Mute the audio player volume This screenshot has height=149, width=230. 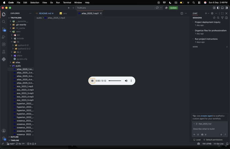click(126, 81)
